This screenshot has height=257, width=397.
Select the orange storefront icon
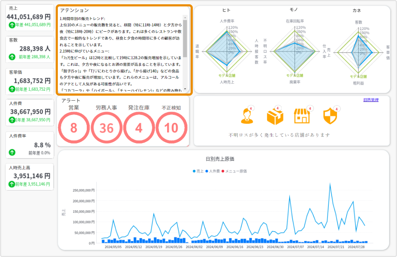point(302,116)
